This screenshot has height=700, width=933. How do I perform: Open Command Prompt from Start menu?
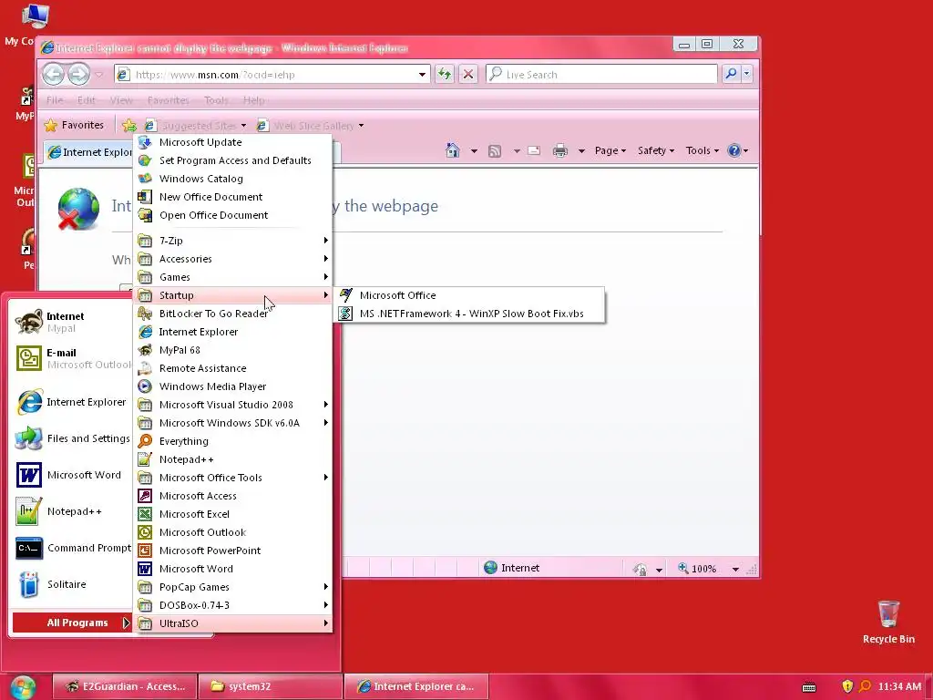pos(71,548)
